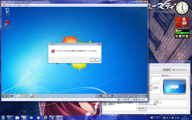Launch Internet Explorer from guest taskbar
The width and height of the screenshot is (192, 120).
[x=12, y=96]
